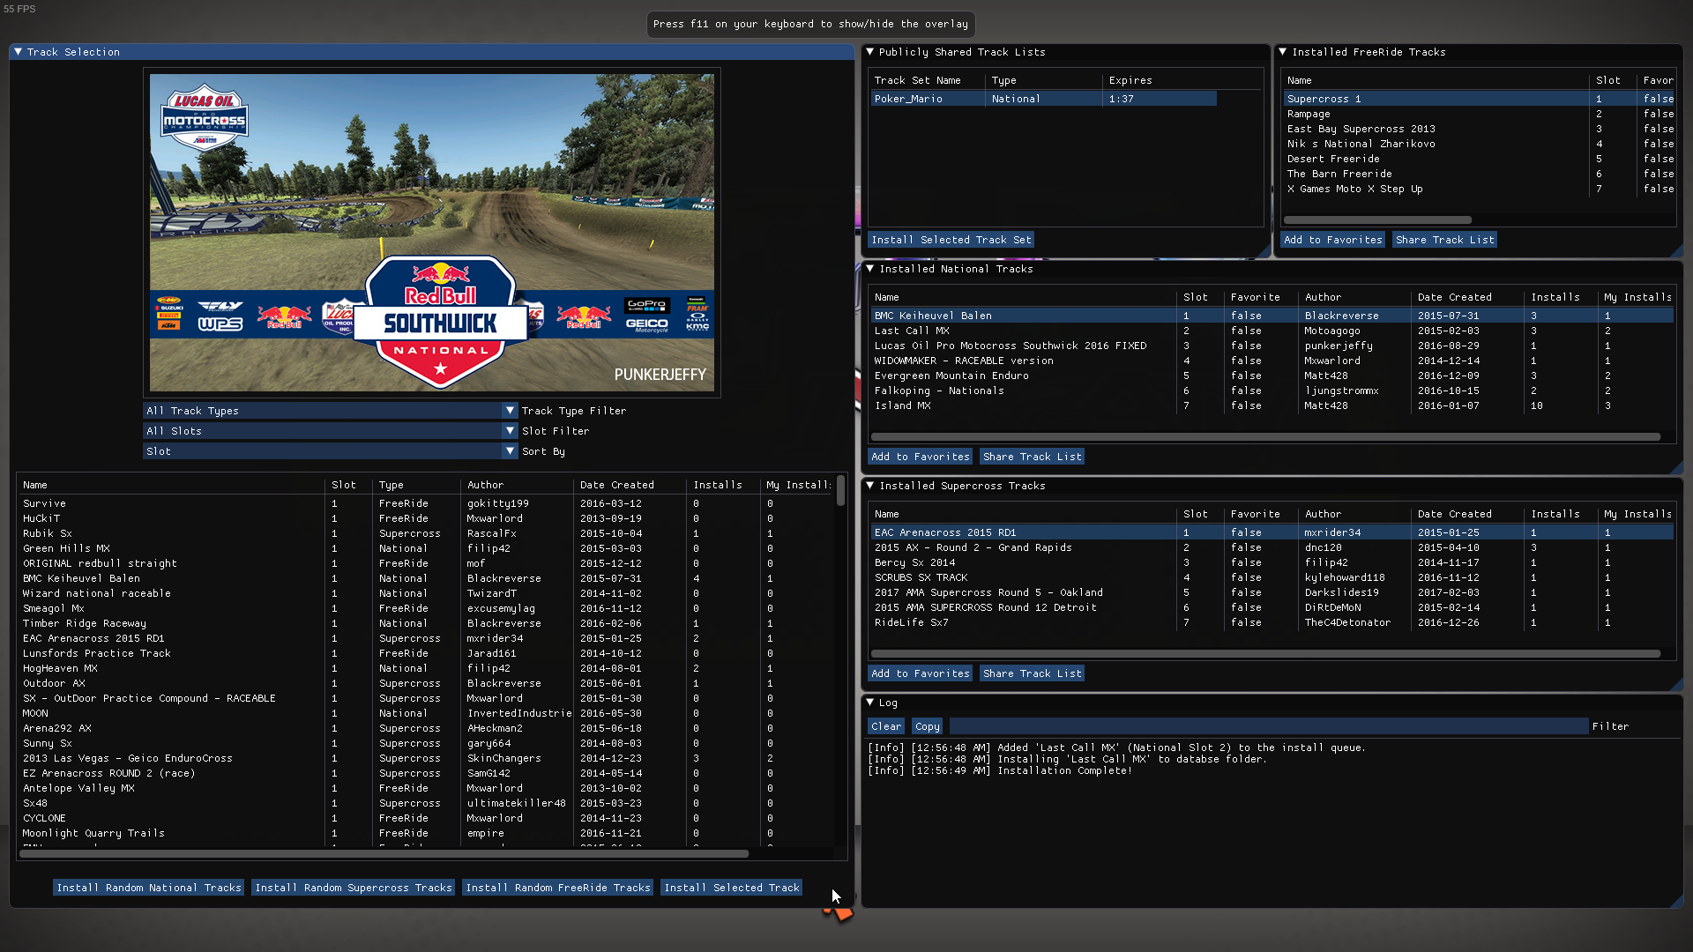This screenshot has width=1693, height=952.
Task: Clear the log messages
Action: coord(885,726)
